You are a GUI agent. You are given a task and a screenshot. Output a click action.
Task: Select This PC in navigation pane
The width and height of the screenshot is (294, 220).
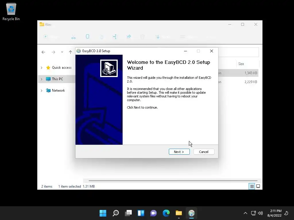pyautogui.click(x=57, y=79)
